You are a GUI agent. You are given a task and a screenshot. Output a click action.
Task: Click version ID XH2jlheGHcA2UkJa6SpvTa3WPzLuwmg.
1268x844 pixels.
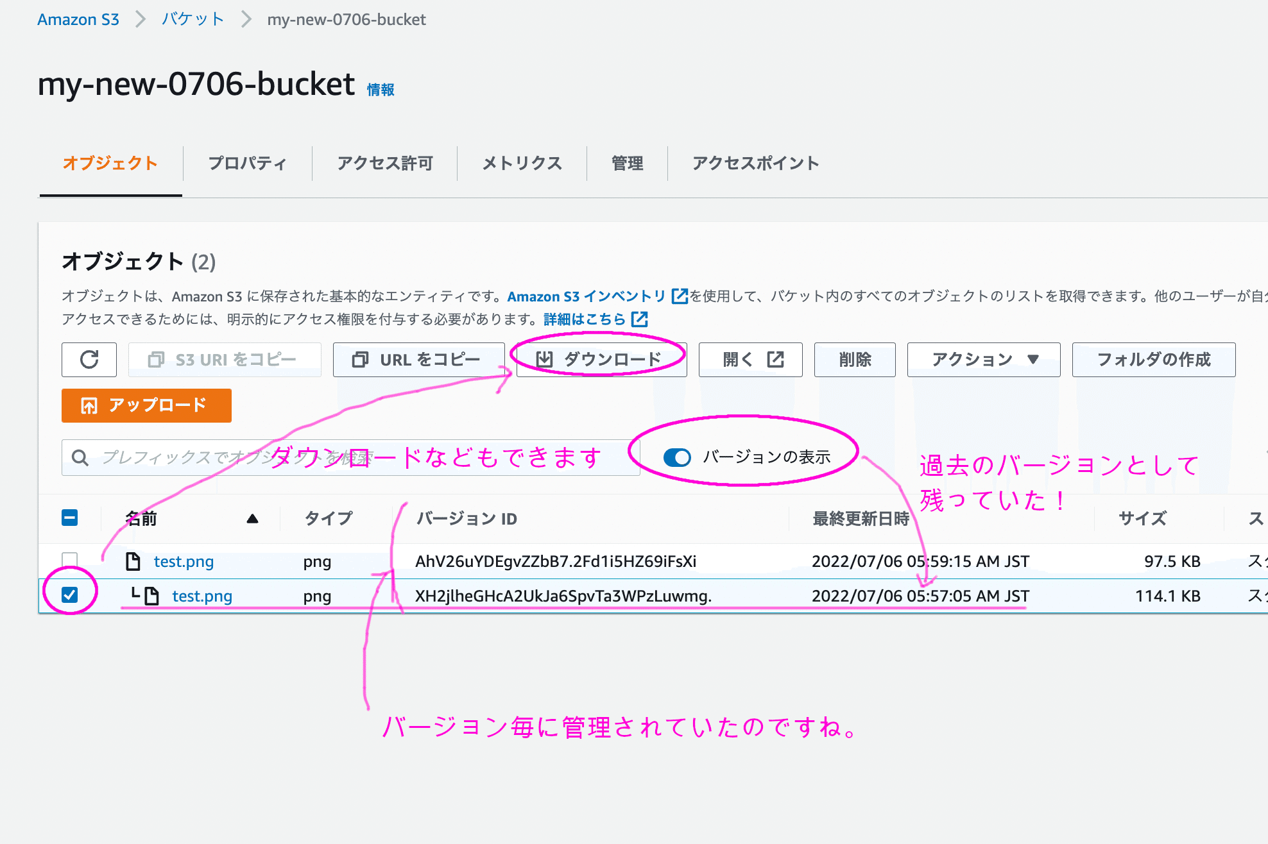tap(563, 596)
